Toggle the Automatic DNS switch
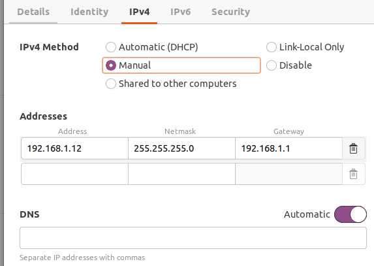 [351, 214]
